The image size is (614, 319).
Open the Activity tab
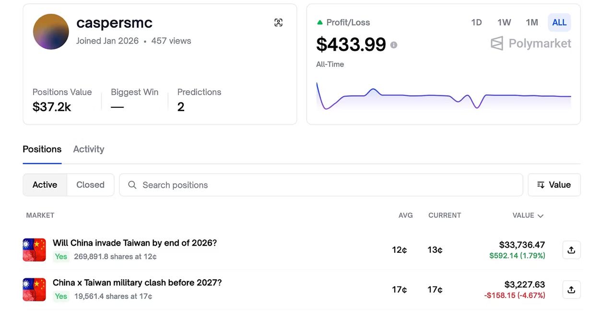pos(88,149)
